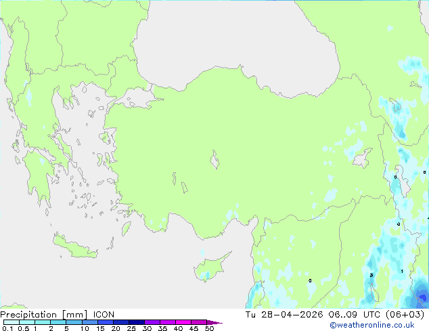Pick the legend swatch between 5 and 10
The width and height of the screenshot is (429, 331).
(x=74, y=322)
